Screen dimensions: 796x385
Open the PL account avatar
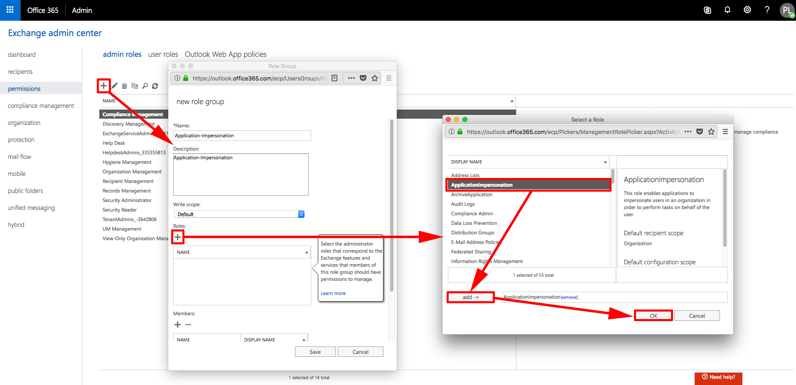point(787,10)
